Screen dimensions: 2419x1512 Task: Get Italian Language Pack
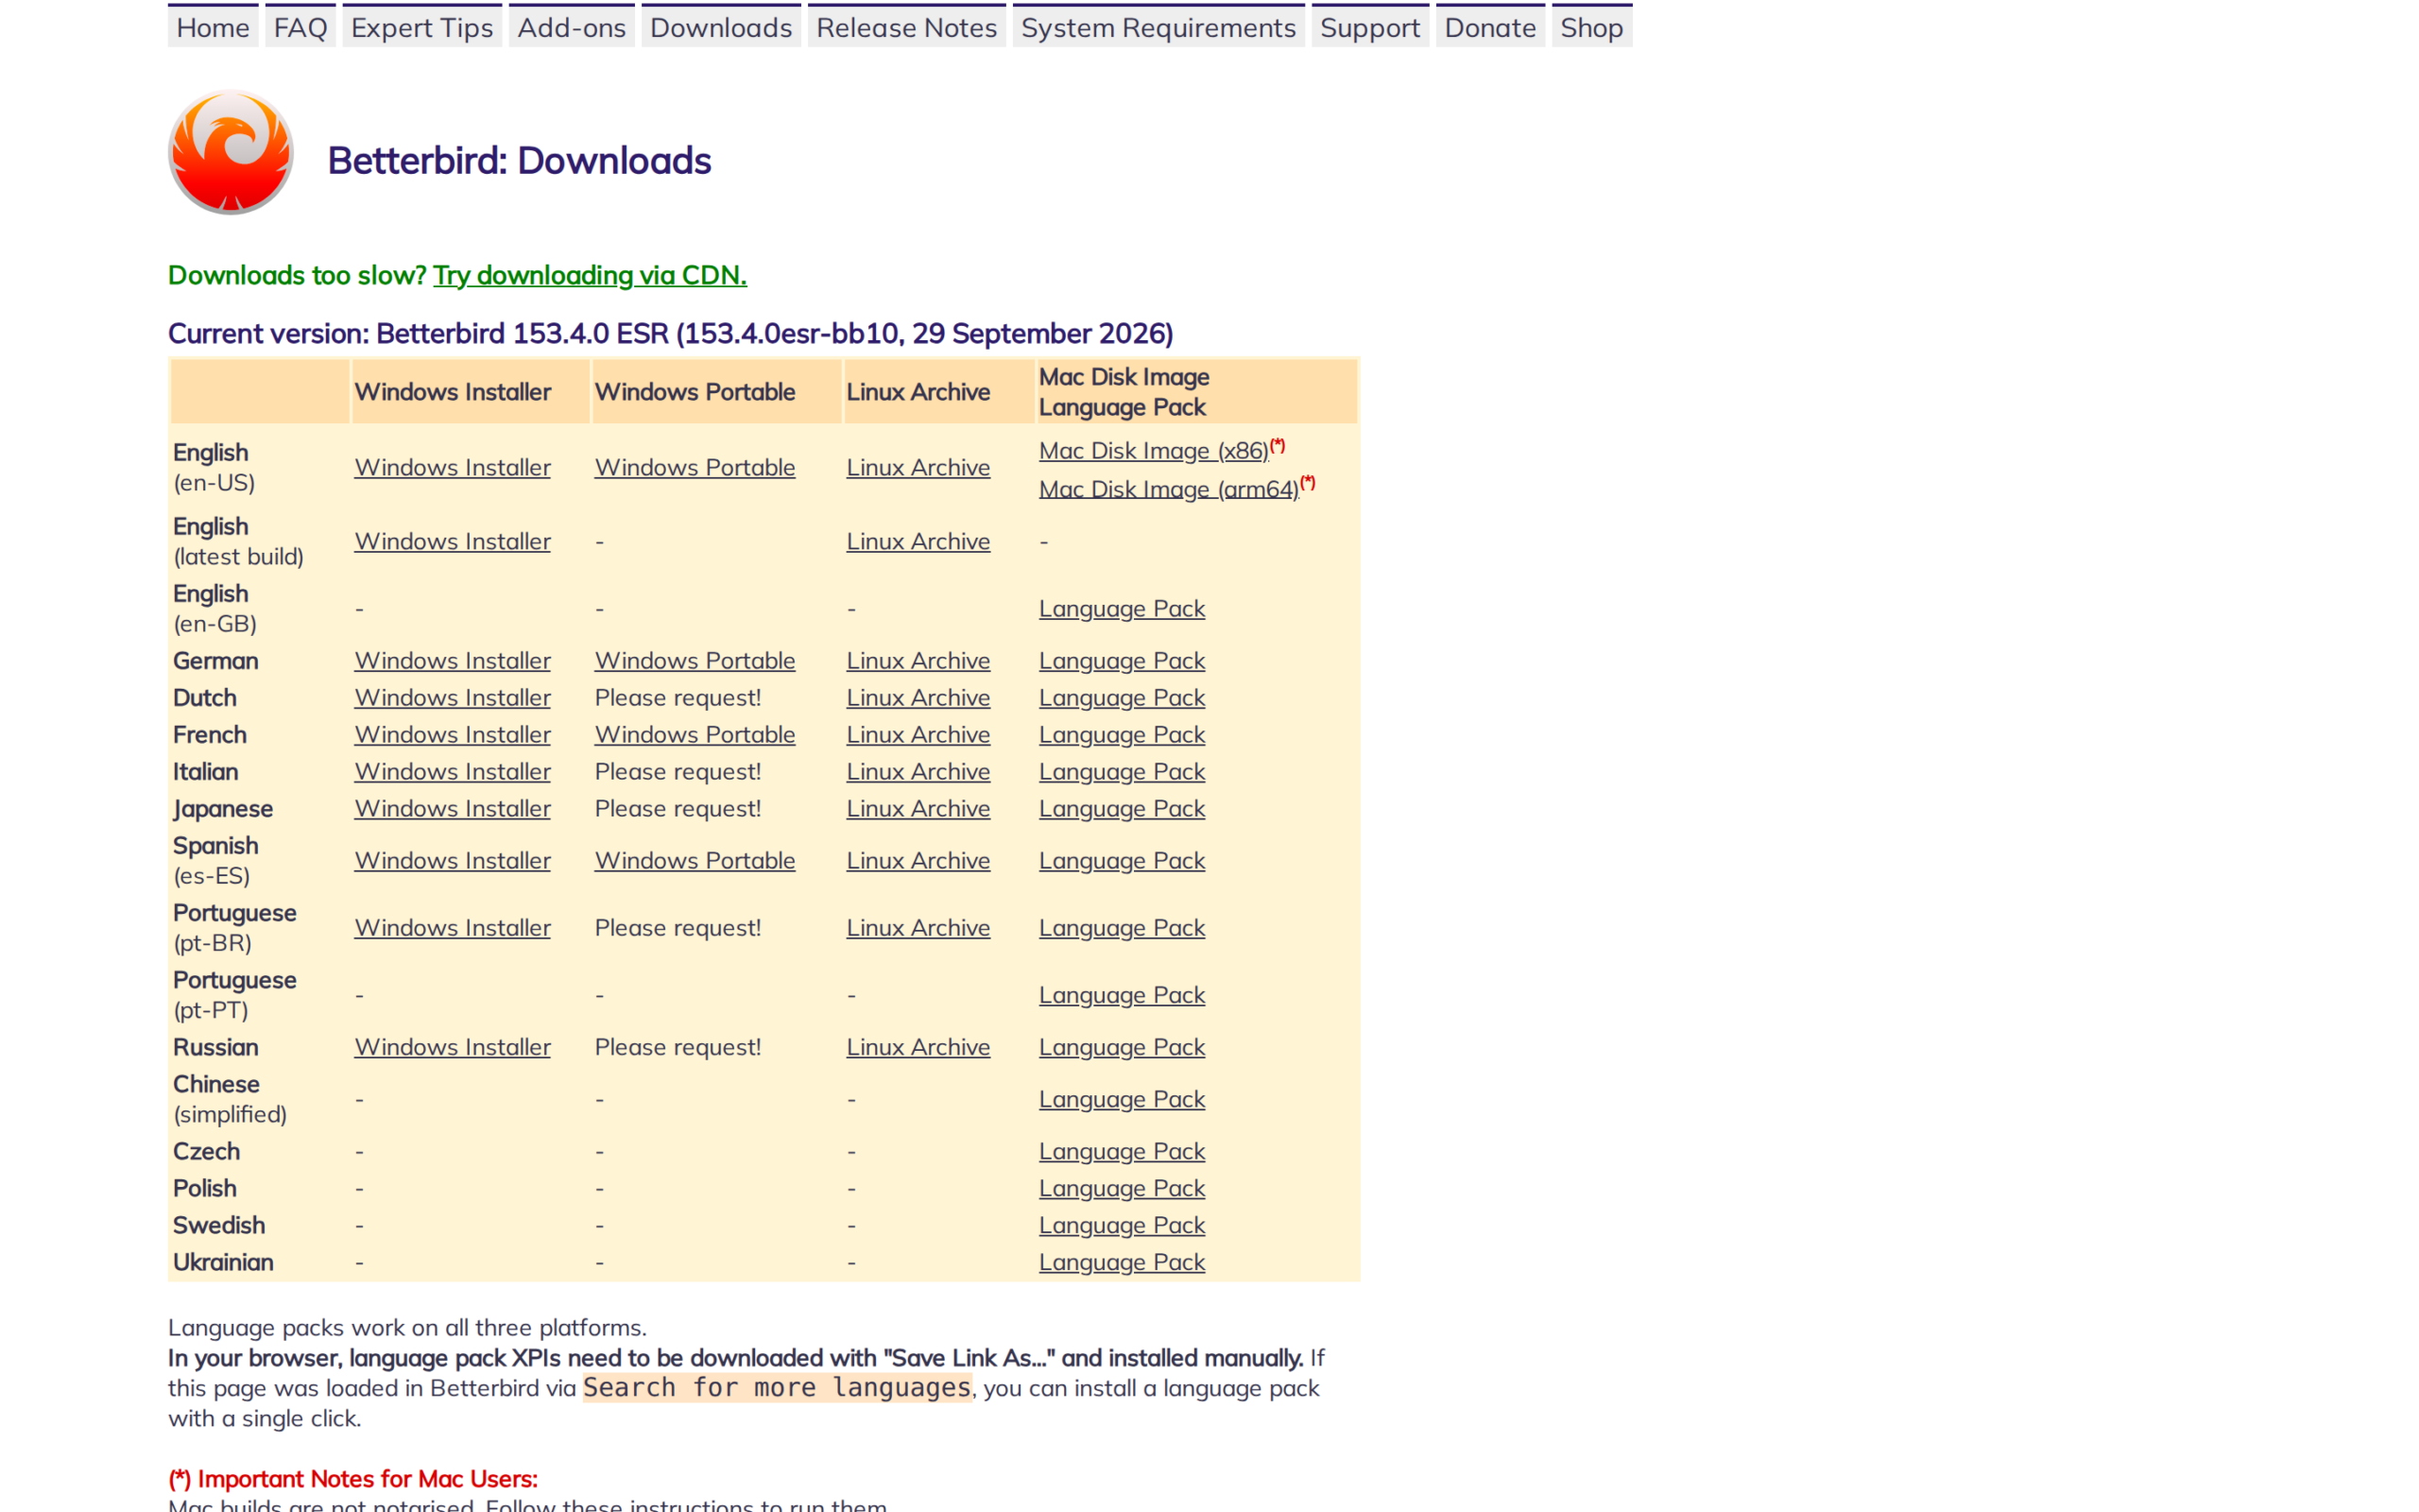click(1122, 772)
